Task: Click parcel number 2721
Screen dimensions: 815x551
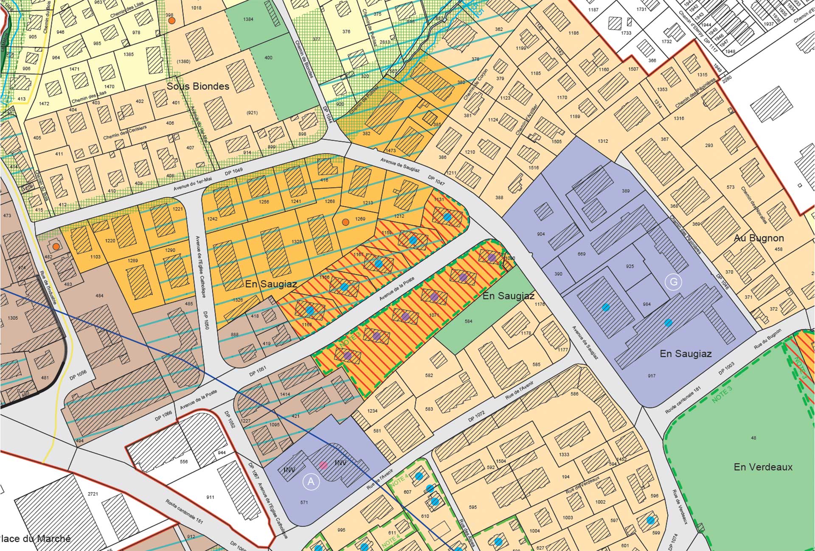Action: (x=93, y=494)
